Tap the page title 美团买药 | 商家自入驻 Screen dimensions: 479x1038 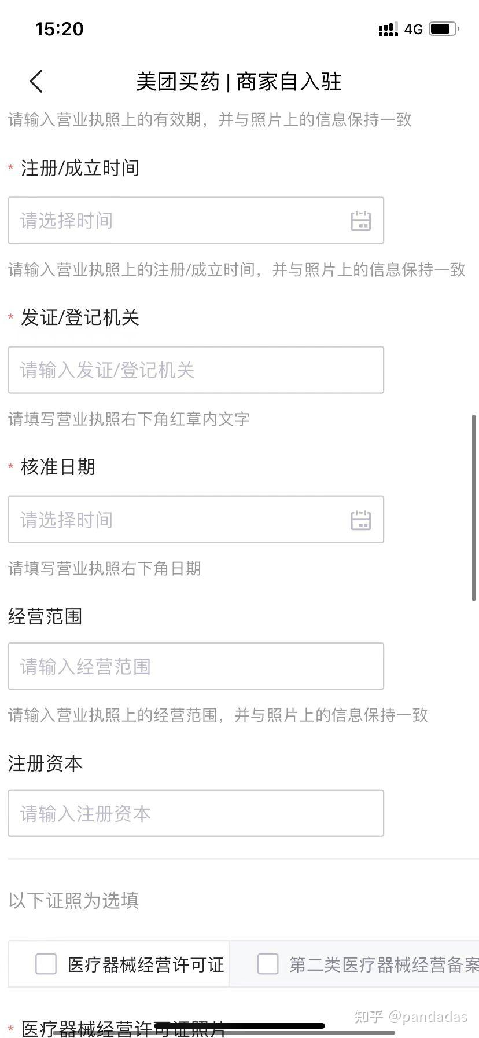pyautogui.click(x=239, y=82)
